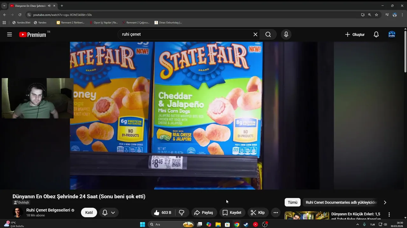Screen dimensions: 407x228
Task: Open the Chrome profile avatar
Action: pos(395,15)
